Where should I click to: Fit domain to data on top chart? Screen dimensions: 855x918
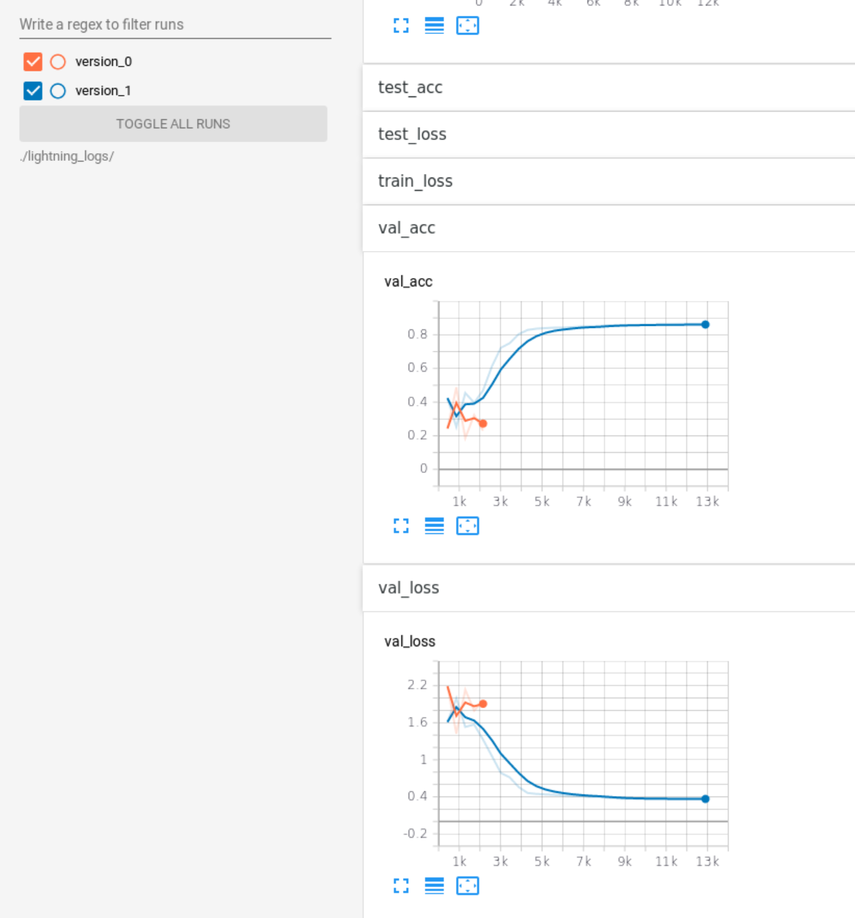pos(467,26)
